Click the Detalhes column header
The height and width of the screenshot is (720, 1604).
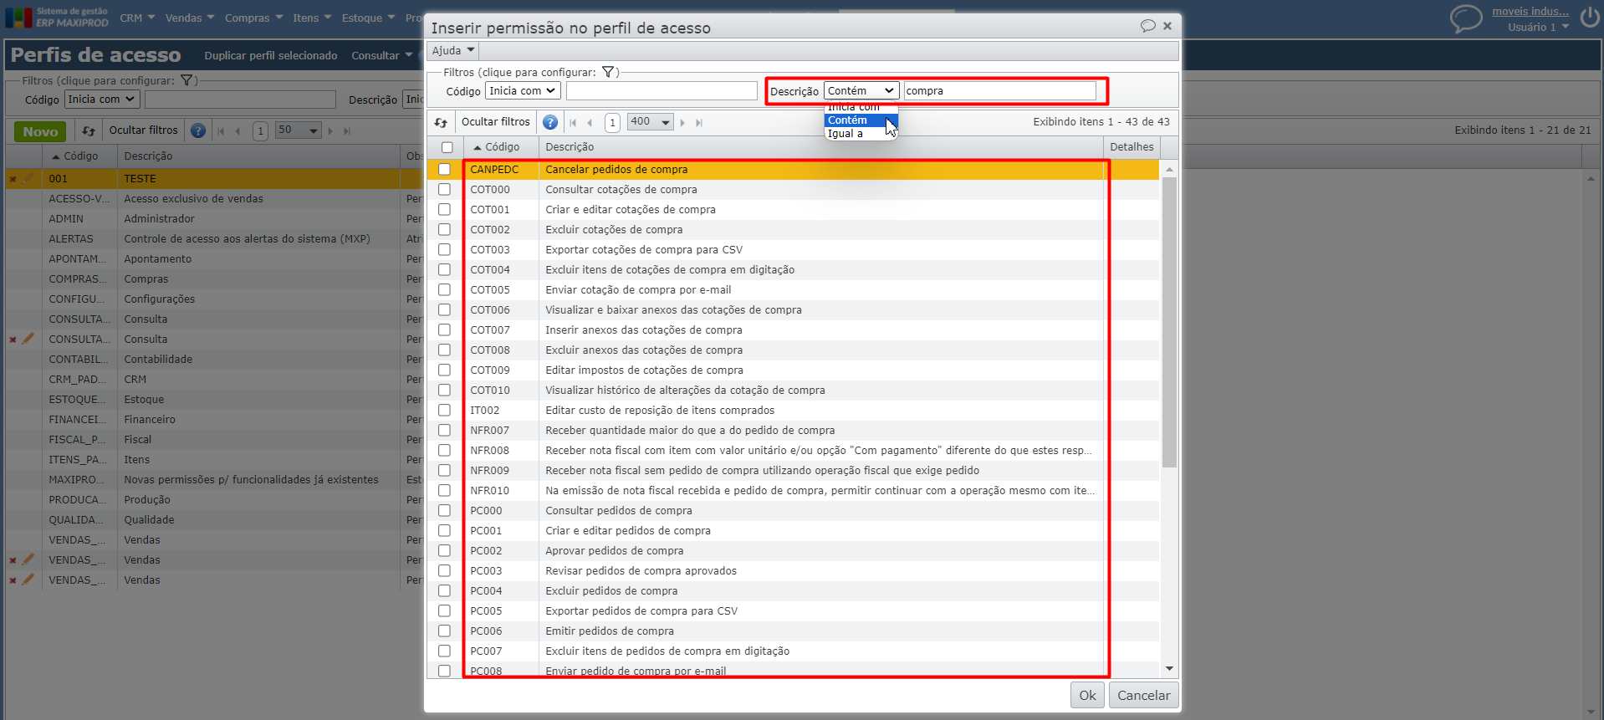1131,147
